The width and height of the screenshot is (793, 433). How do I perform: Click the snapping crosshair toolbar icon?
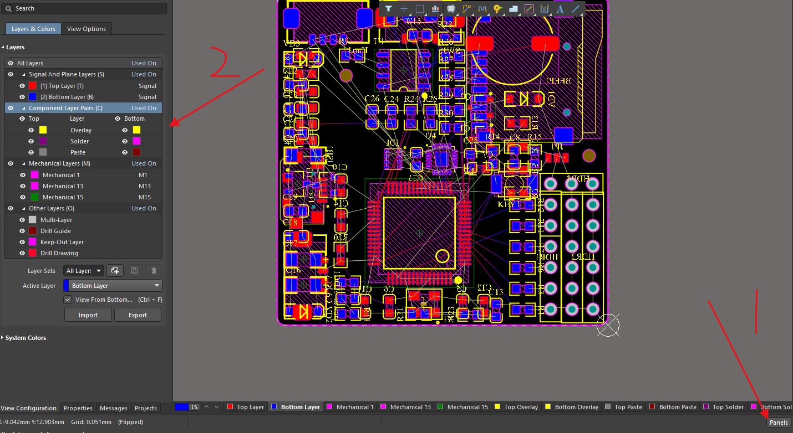(404, 9)
